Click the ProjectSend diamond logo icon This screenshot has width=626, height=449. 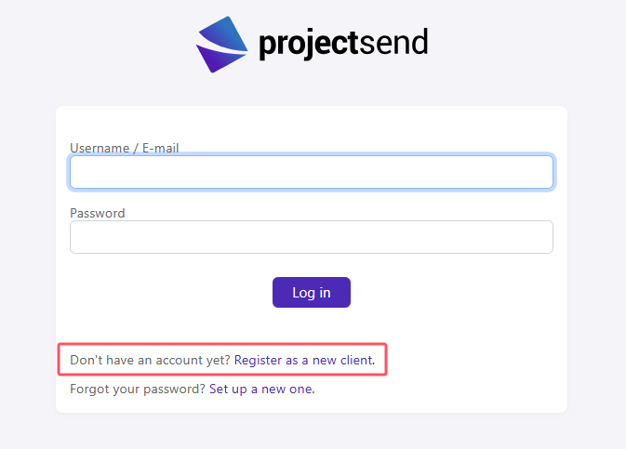tap(221, 45)
